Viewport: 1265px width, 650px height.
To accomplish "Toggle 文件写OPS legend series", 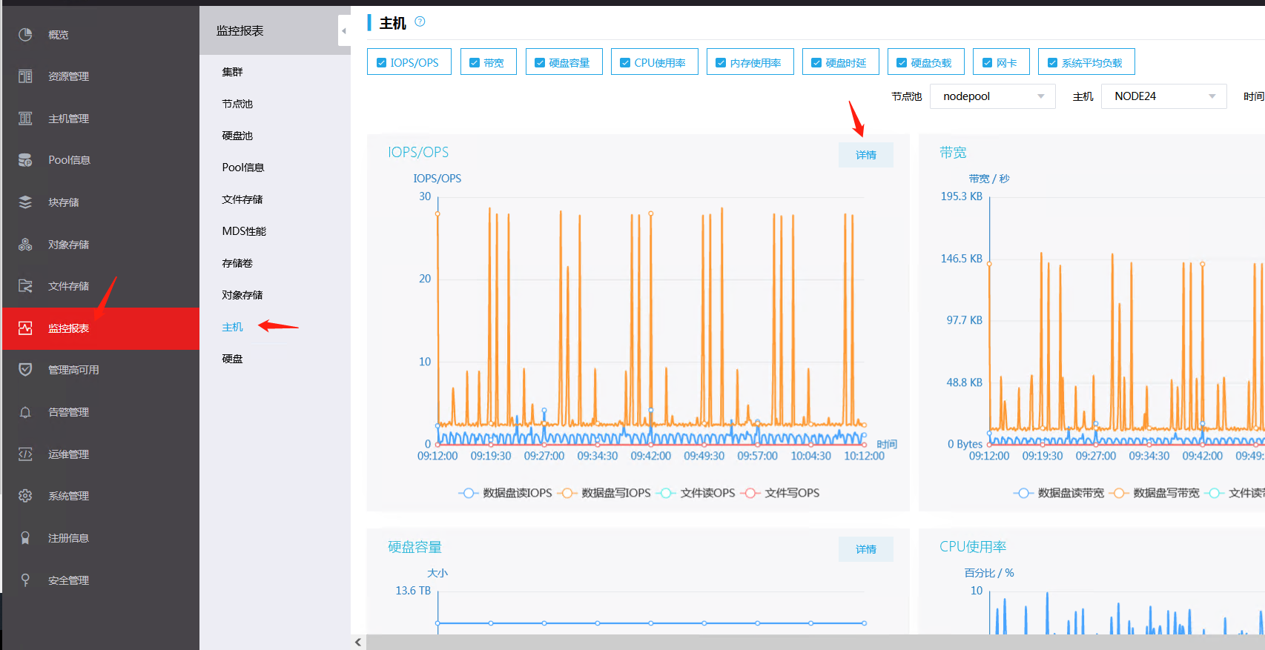I will pyautogui.click(x=780, y=493).
